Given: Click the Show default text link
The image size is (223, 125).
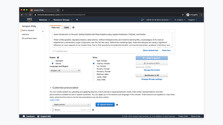Looking at the screenshot, I should click(150, 50).
